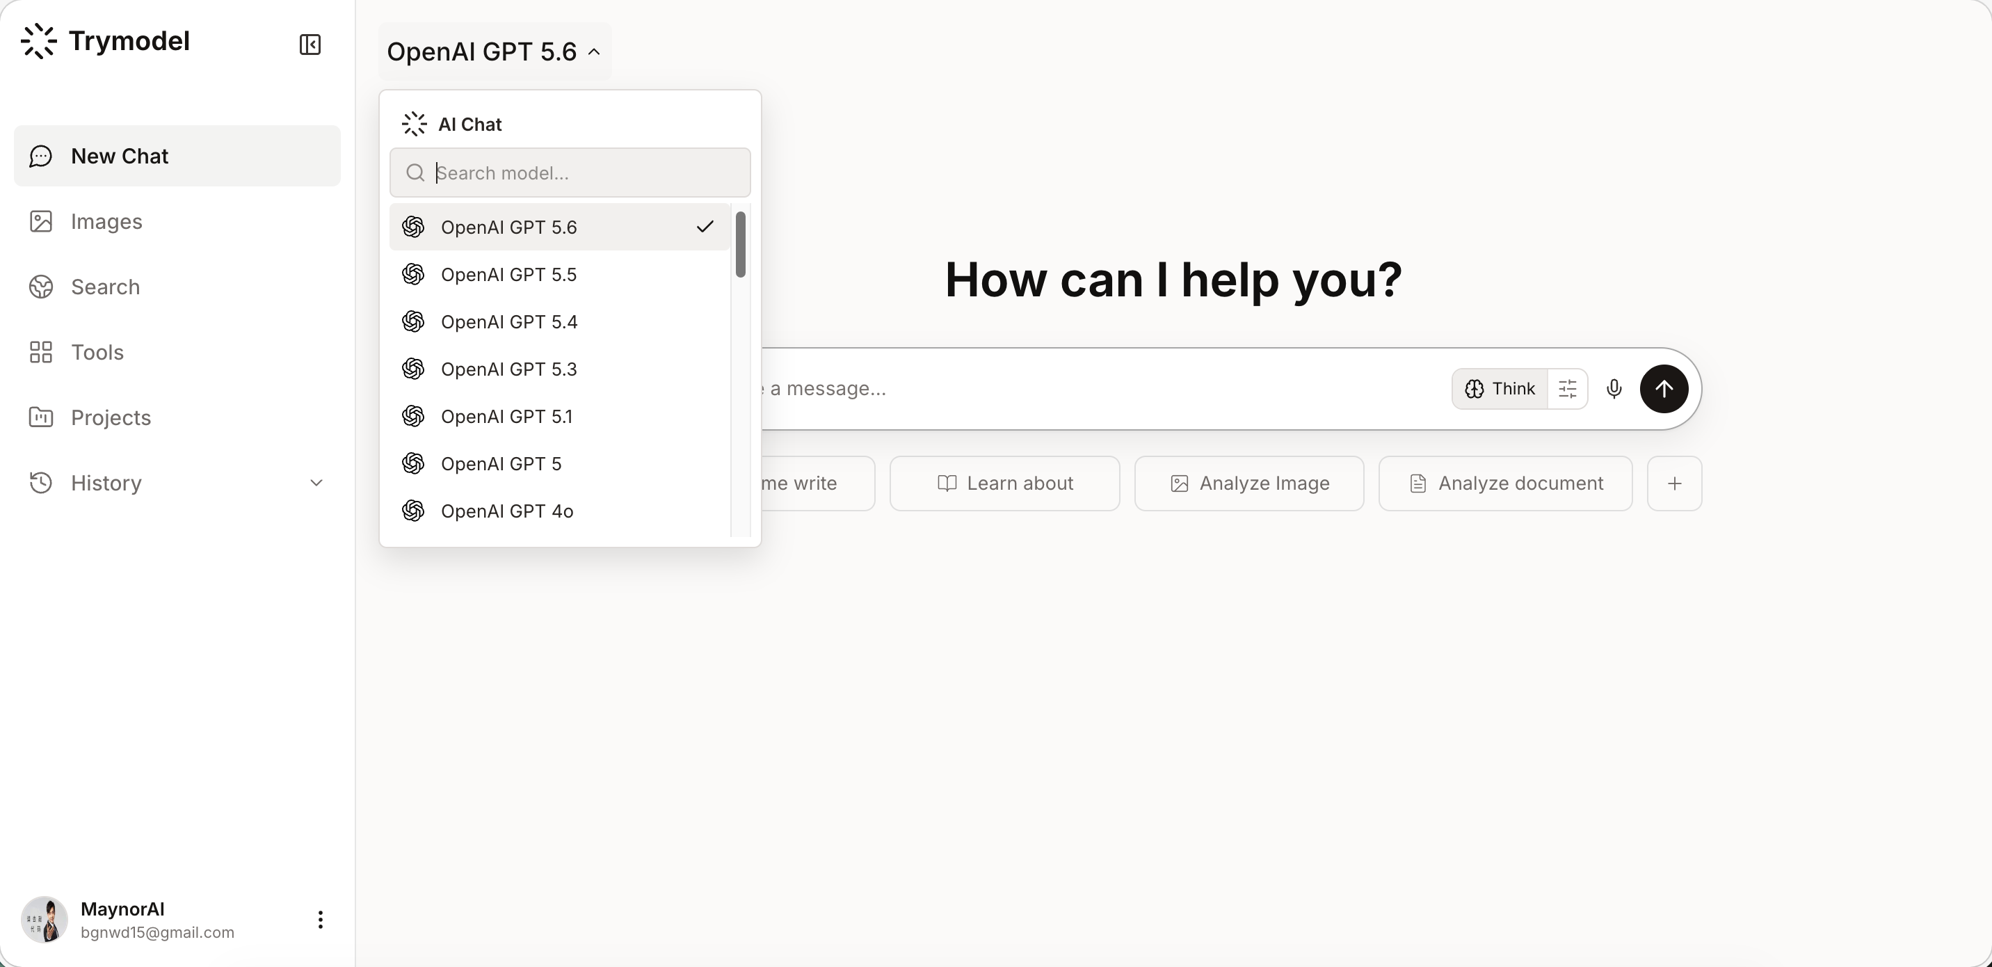Toggle the Think mode button
Image resolution: width=1992 pixels, height=967 pixels.
click(x=1500, y=388)
